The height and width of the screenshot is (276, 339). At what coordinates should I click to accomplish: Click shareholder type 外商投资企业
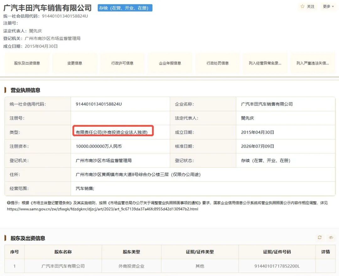click(x=132, y=266)
